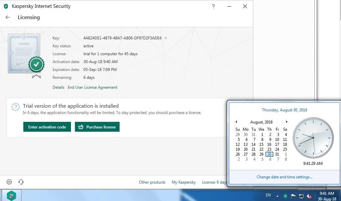Select day 25 in the calendar
The height and width of the screenshot is (201, 341).
pyautogui.click(x=285, y=149)
